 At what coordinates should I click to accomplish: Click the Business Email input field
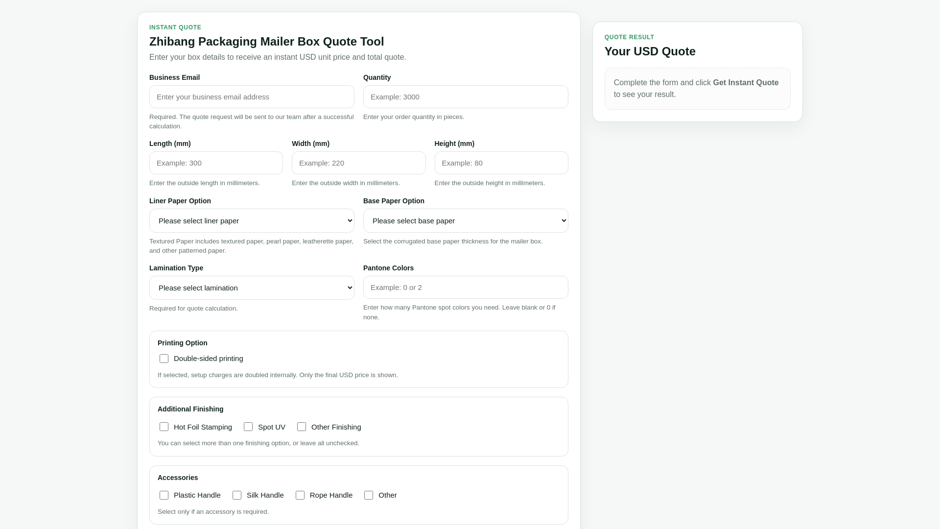pyautogui.click(x=252, y=97)
